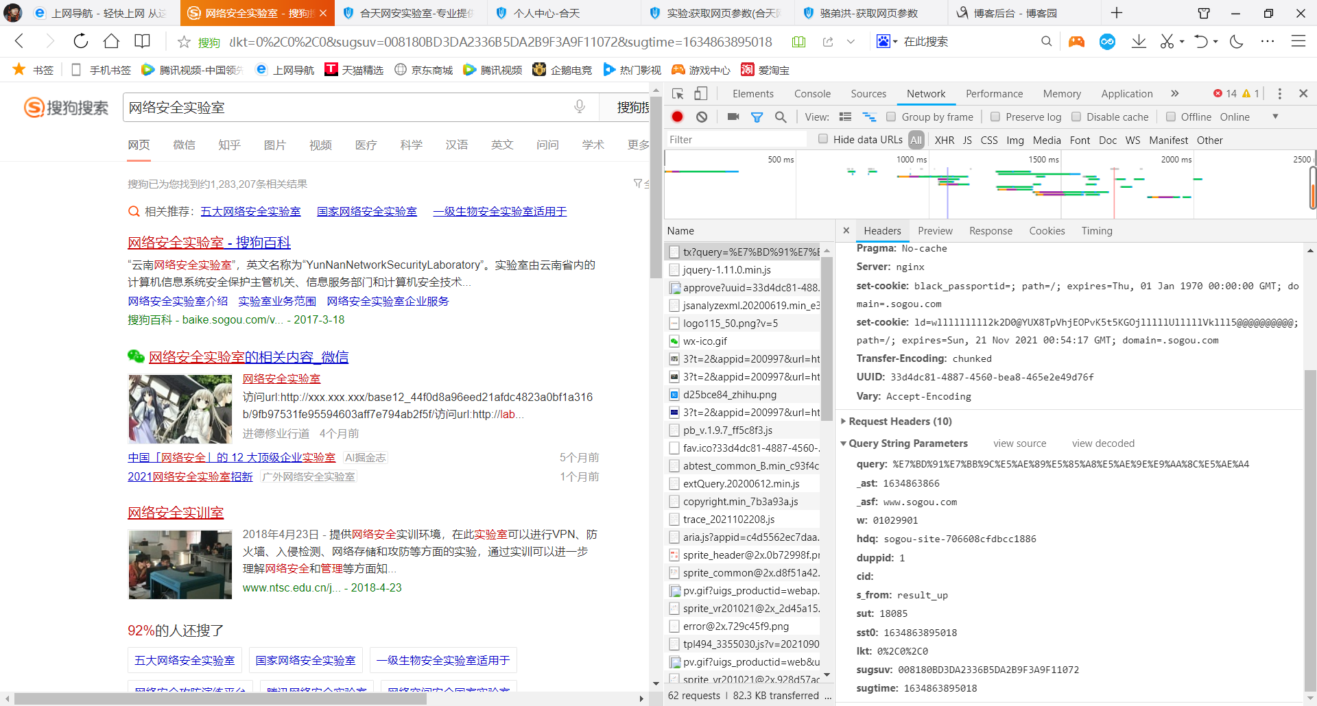Expand the undo closed tabs dropdown arrow
This screenshot has width=1317, height=706.
tap(1215, 42)
